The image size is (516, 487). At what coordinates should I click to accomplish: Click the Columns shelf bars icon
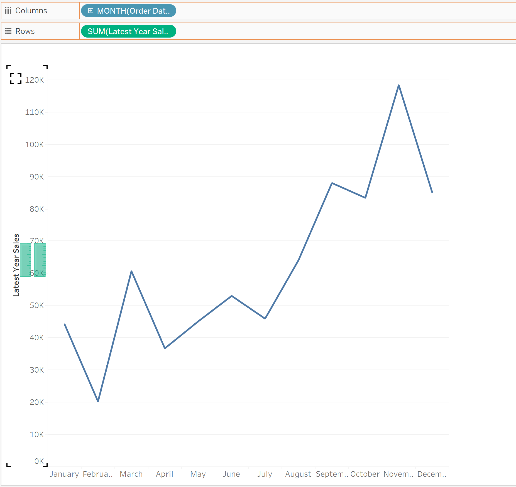[8, 11]
